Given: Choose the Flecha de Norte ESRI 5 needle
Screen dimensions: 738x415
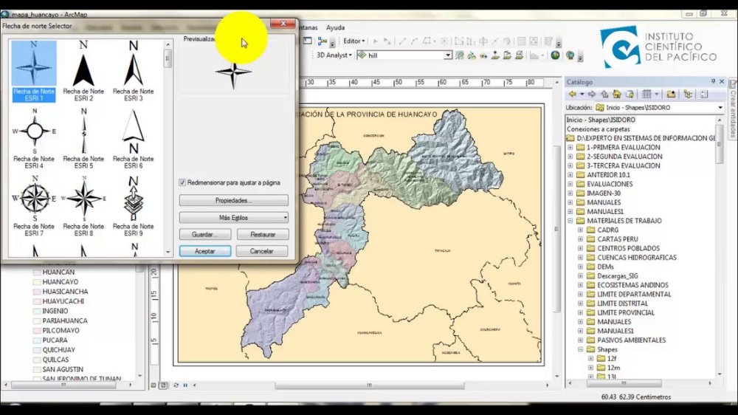Looking at the screenshot, I should point(83,139).
